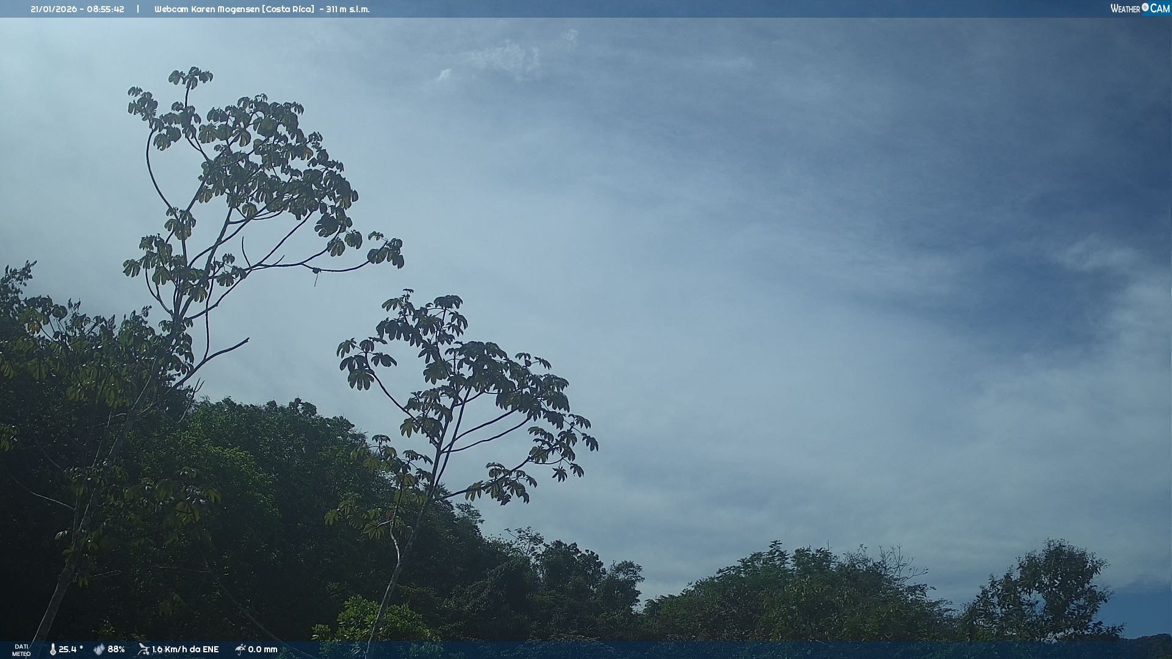Click the Webcam Karen Mogensen title

pyautogui.click(x=206, y=9)
